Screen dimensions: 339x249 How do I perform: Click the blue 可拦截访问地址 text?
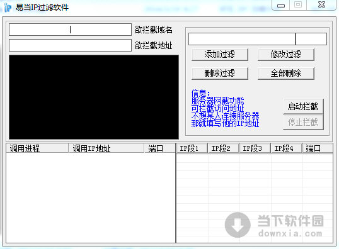218,108
